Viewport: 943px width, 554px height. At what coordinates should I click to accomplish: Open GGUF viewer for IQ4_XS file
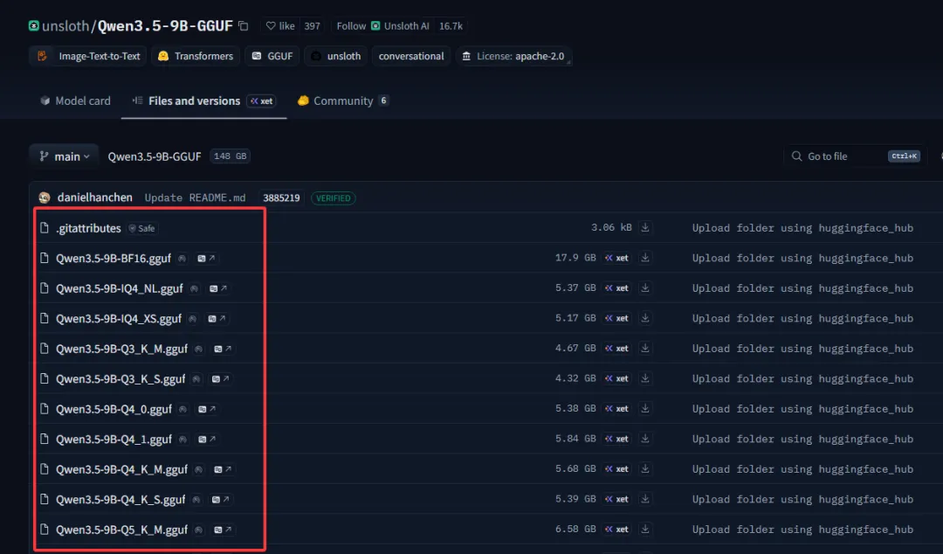point(217,319)
